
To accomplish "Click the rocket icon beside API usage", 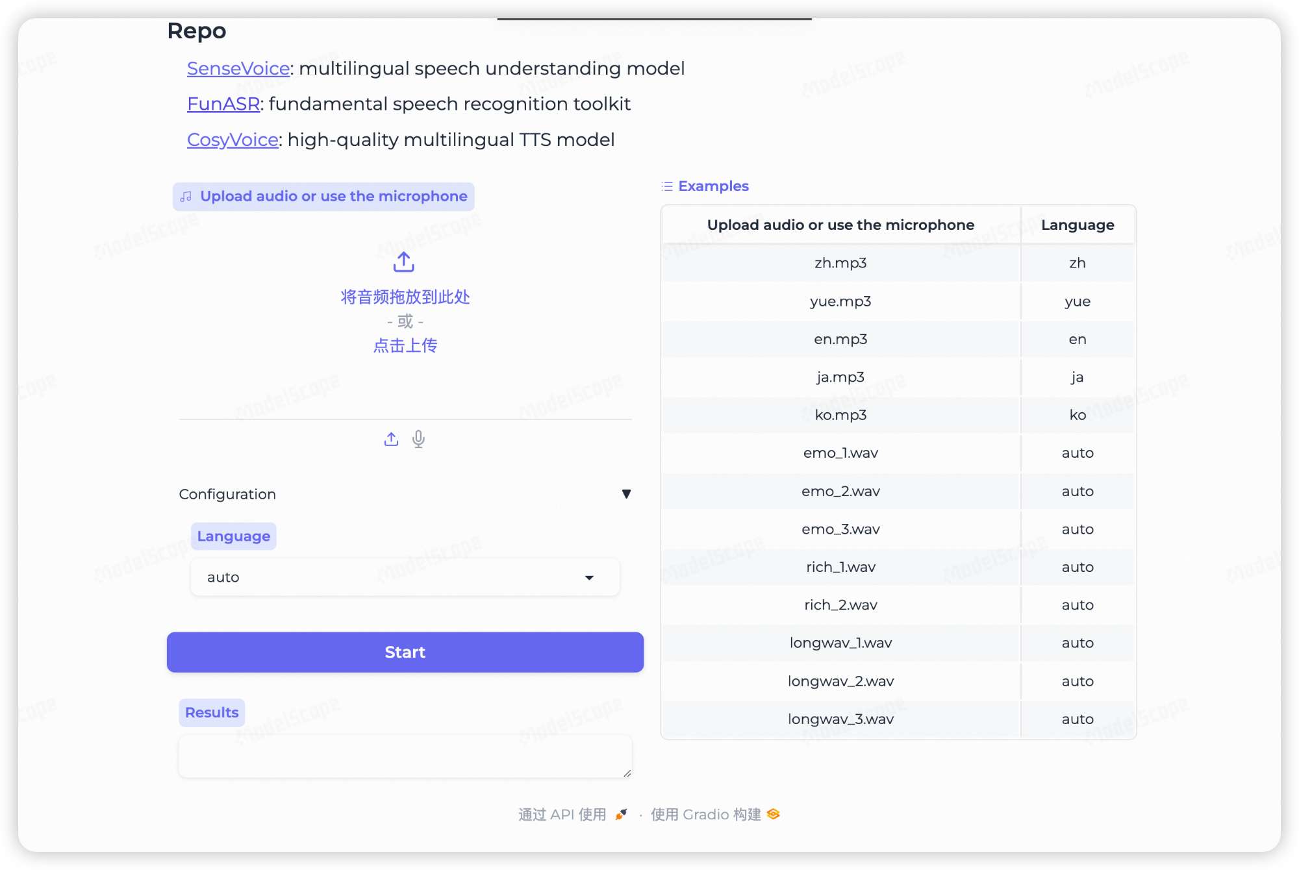I will (621, 814).
